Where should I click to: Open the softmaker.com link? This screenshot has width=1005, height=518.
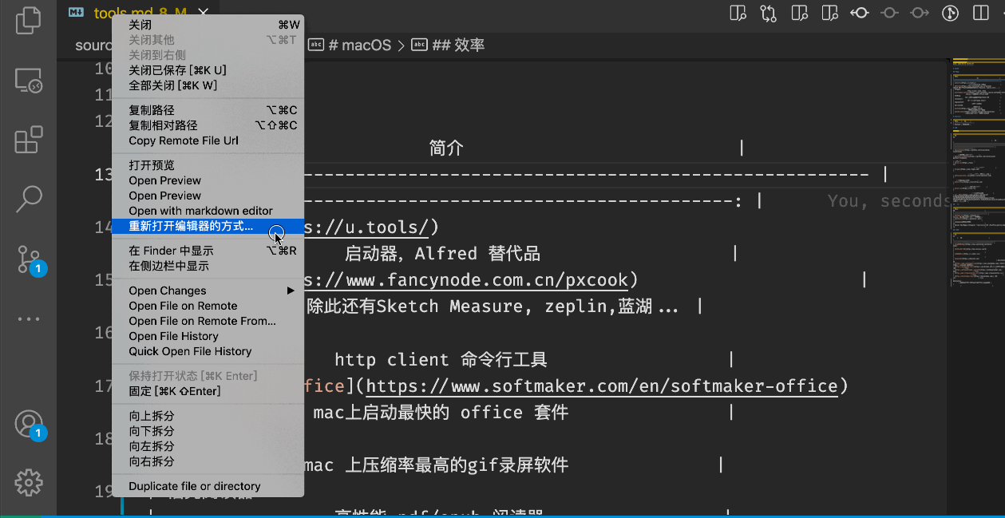[603, 386]
